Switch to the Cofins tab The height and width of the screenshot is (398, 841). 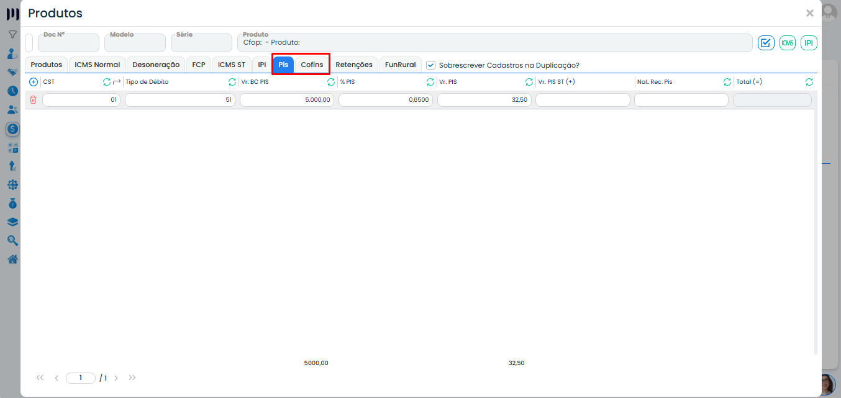pyautogui.click(x=312, y=65)
